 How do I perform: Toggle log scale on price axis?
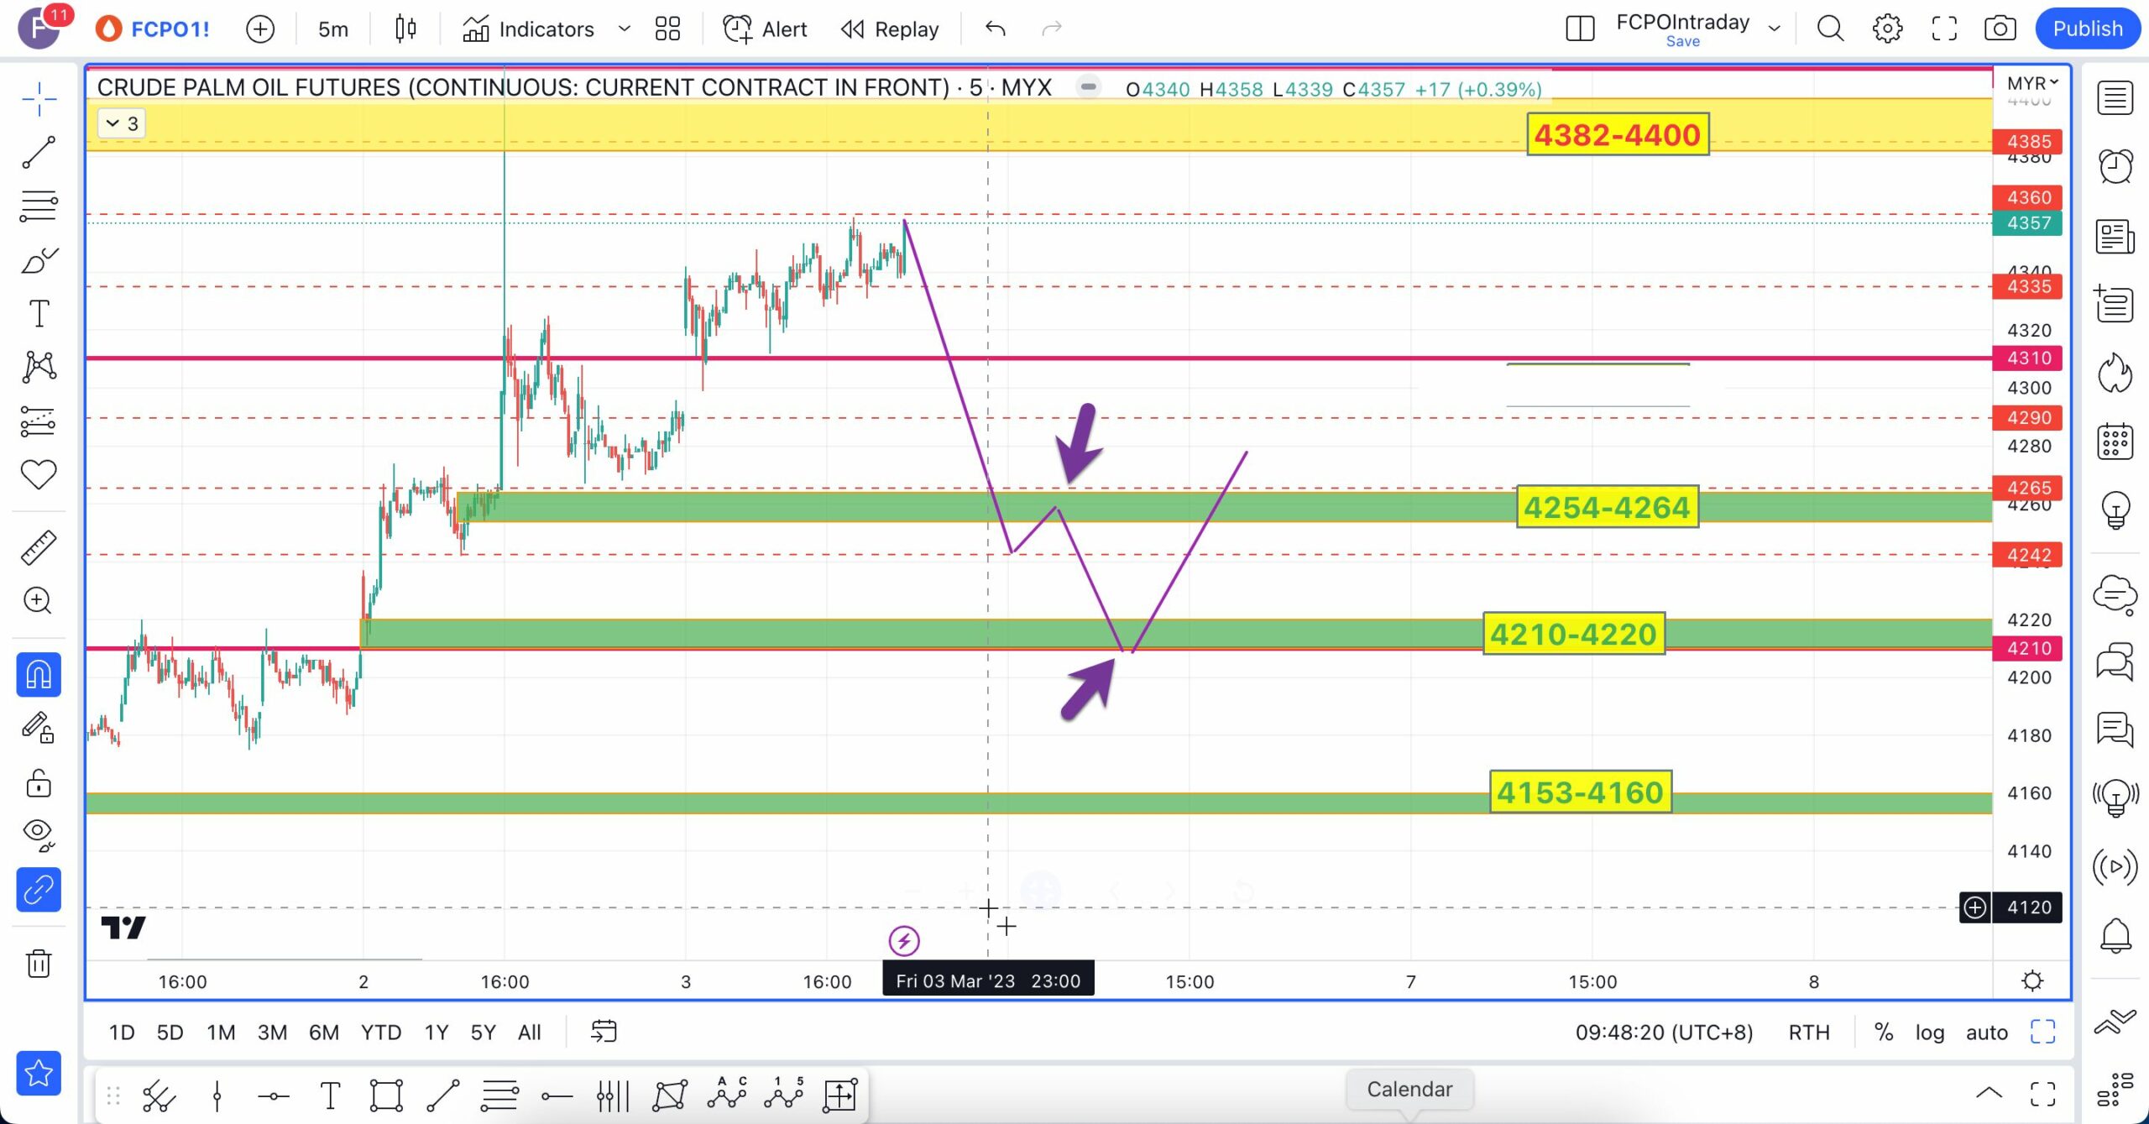pos(1929,1033)
